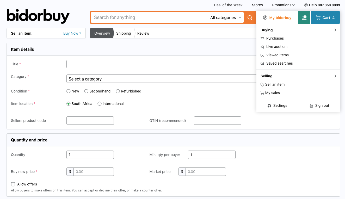Open Live auctions via the gavel icon
Image resolution: width=345 pixels, height=199 pixels.
(x=262, y=47)
